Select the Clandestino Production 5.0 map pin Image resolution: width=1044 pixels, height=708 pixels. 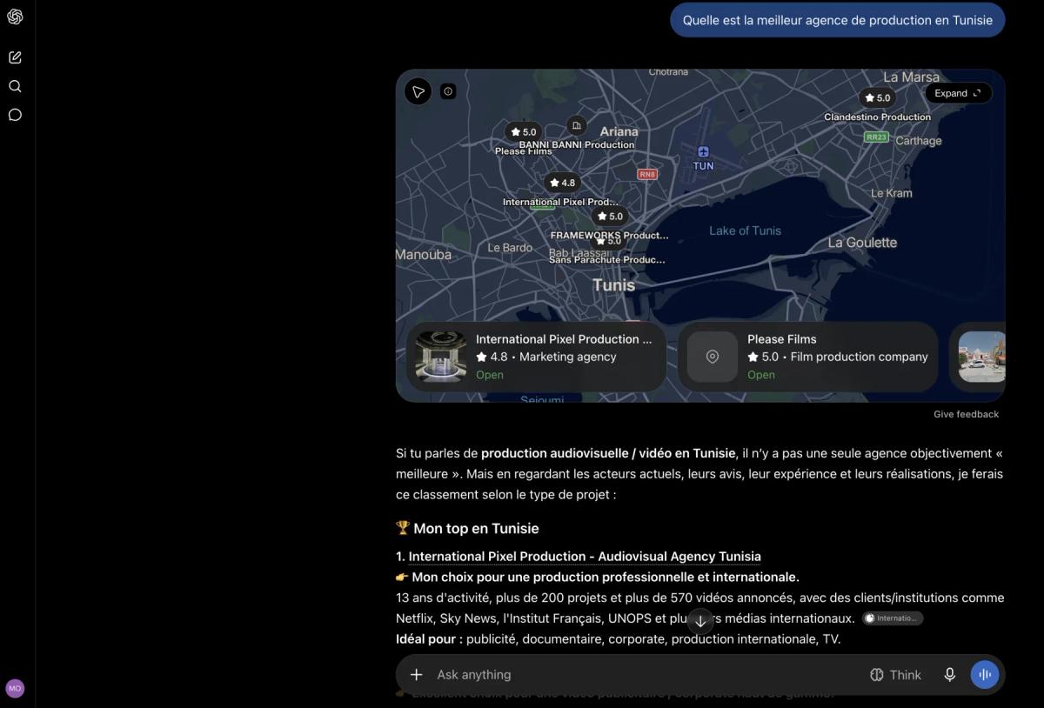(877, 97)
